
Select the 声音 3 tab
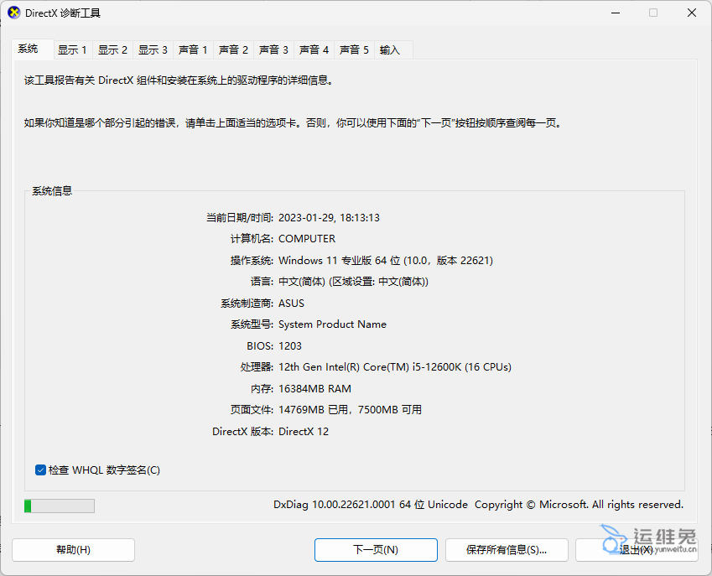pyautogui.click(x=273, y=50)
